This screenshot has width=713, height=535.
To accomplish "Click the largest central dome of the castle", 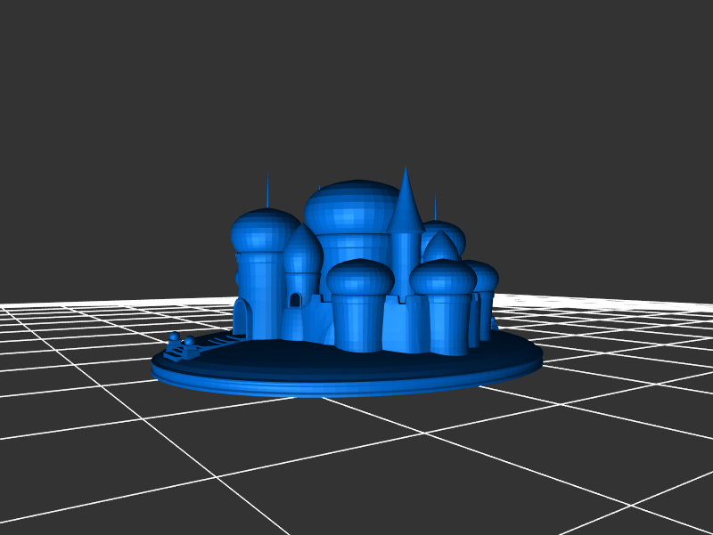I will [x=350, y=207].
